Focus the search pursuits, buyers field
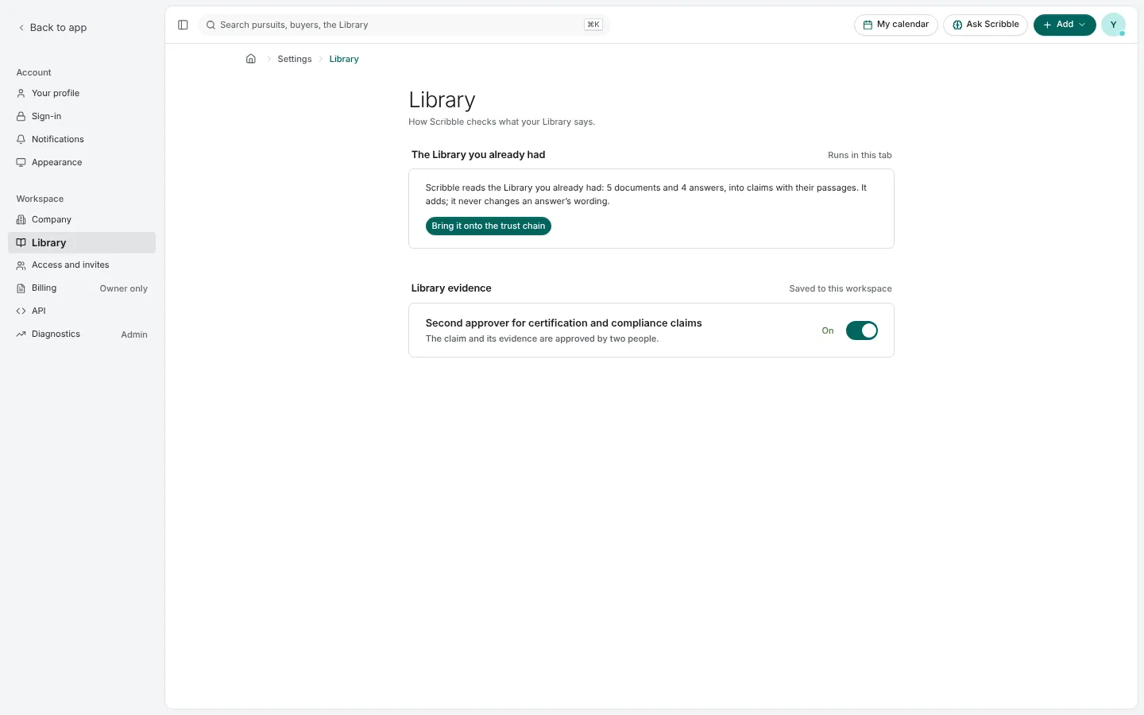 pos(404,25)
